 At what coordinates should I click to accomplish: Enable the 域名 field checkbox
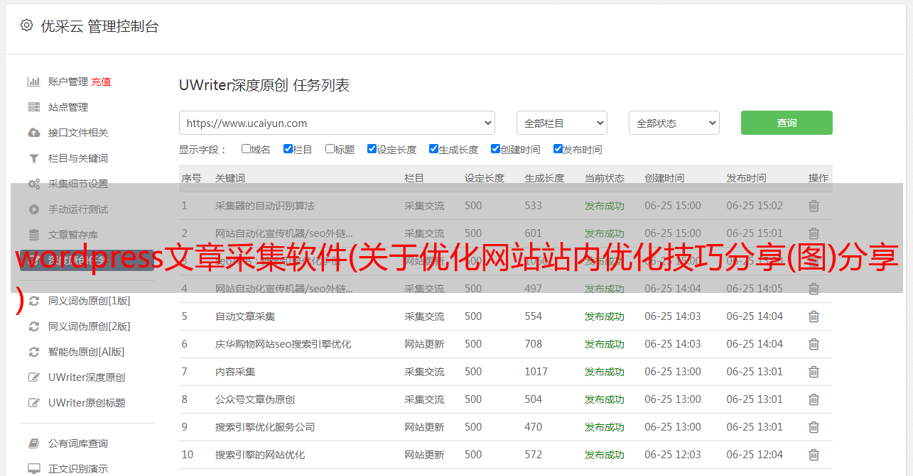[x=246, y=149]
